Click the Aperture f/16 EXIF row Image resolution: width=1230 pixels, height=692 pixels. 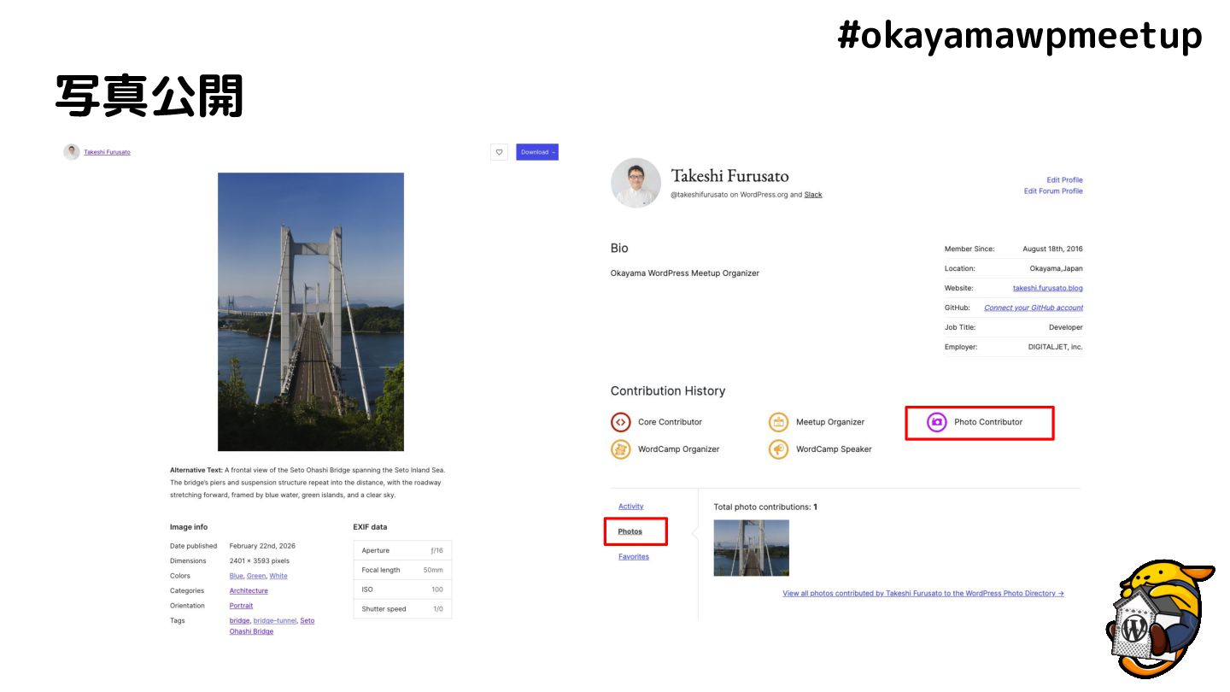[402, 550]
